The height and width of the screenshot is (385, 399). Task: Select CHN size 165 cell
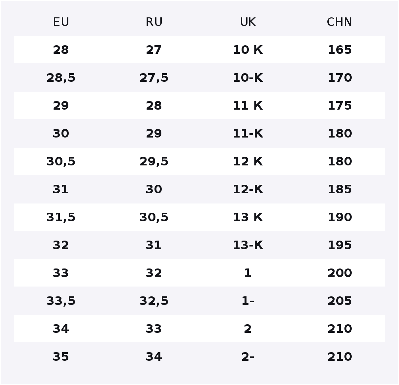point(340,50)
